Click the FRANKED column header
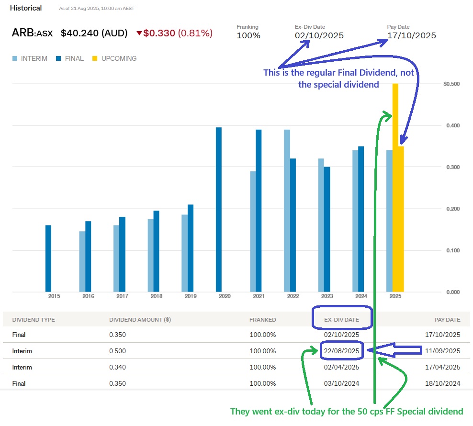This screenshot has height=426, width=473. 262,320
